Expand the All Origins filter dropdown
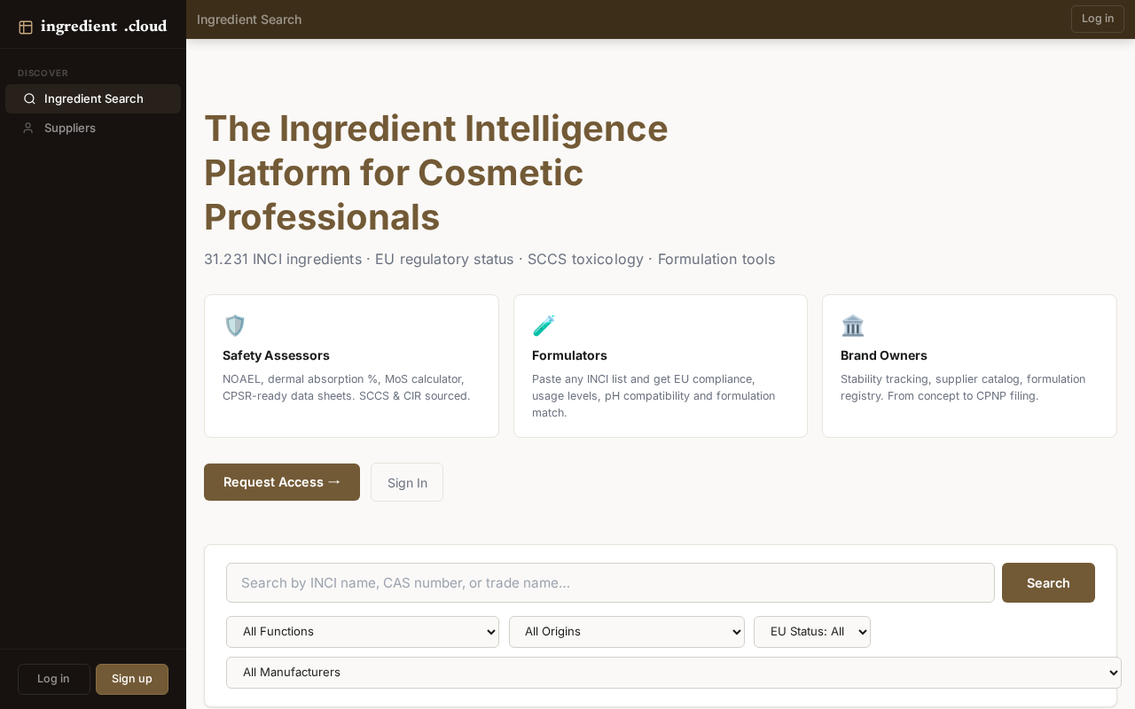This screenshot has height=709, width=1135. click(x=627, y=632)
